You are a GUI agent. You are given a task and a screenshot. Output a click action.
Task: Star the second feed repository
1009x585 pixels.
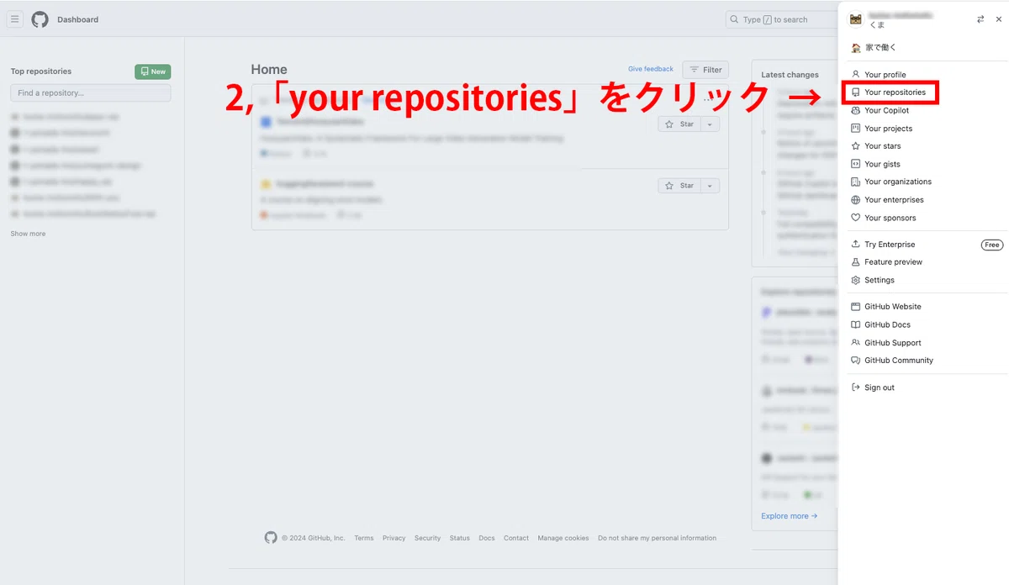click(x=679, y=186)
